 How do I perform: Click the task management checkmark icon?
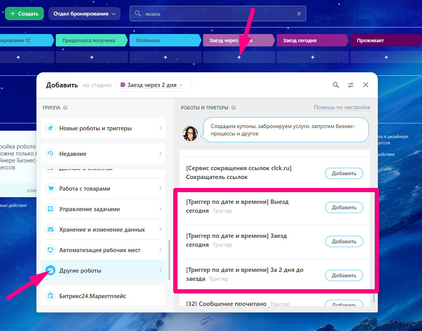[x=50, y=209]
